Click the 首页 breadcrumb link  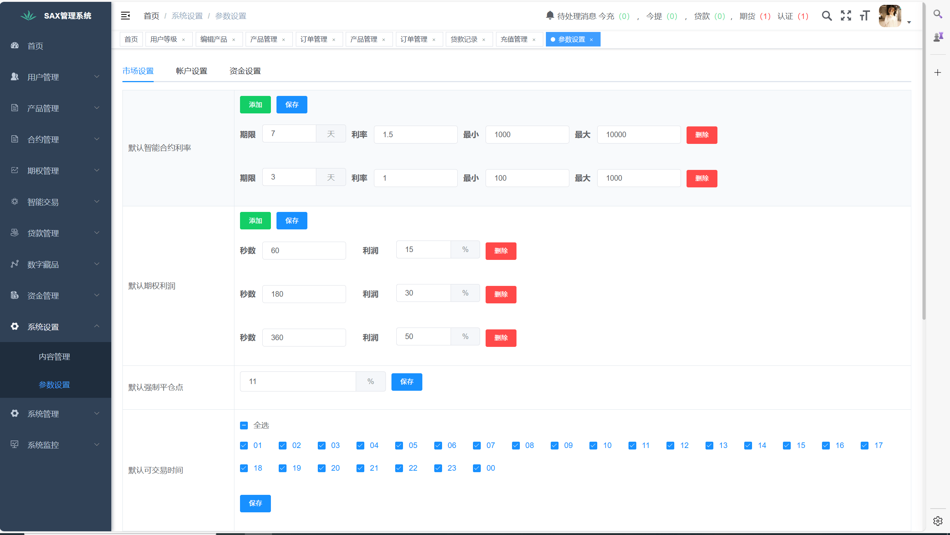pos(151,16)
